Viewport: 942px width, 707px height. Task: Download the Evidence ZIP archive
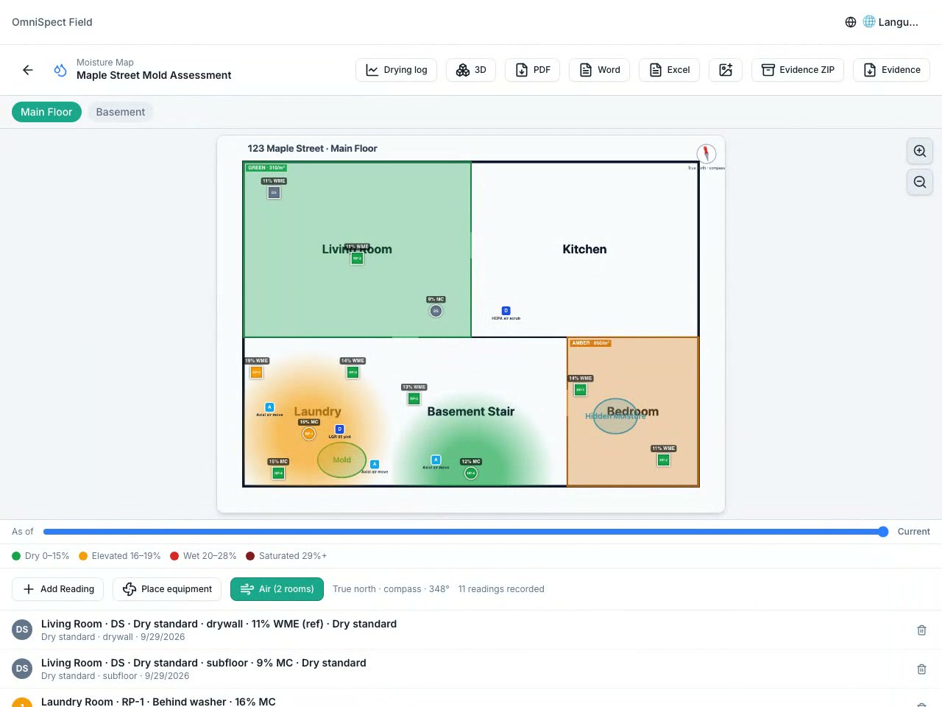tap(798, 70)
